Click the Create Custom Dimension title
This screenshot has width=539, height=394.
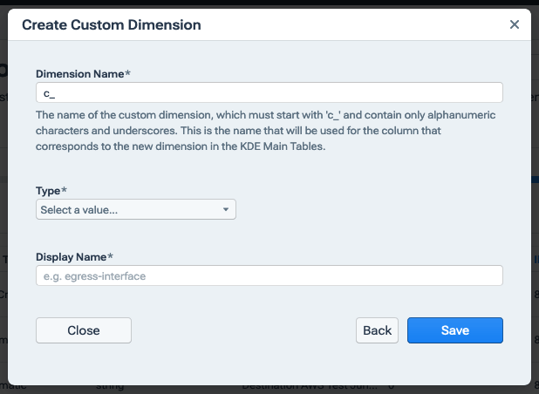point(111,25)
